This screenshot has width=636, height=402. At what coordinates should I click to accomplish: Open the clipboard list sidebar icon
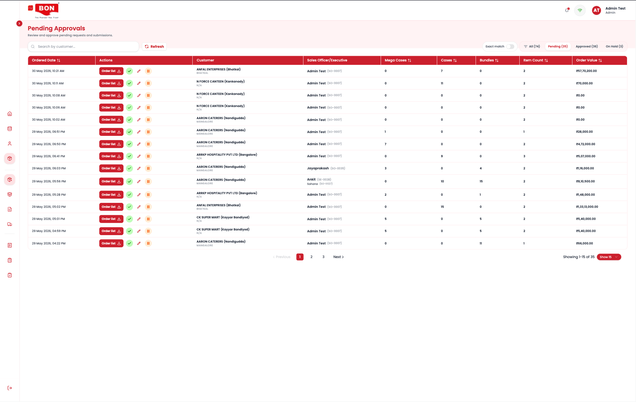(10, 260)
